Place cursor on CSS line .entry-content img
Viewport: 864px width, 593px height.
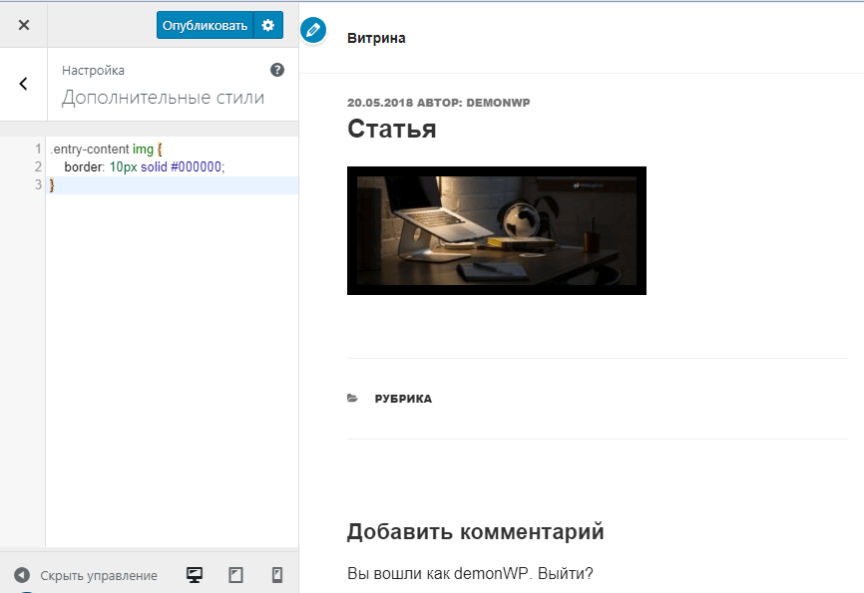pos(106,148)
